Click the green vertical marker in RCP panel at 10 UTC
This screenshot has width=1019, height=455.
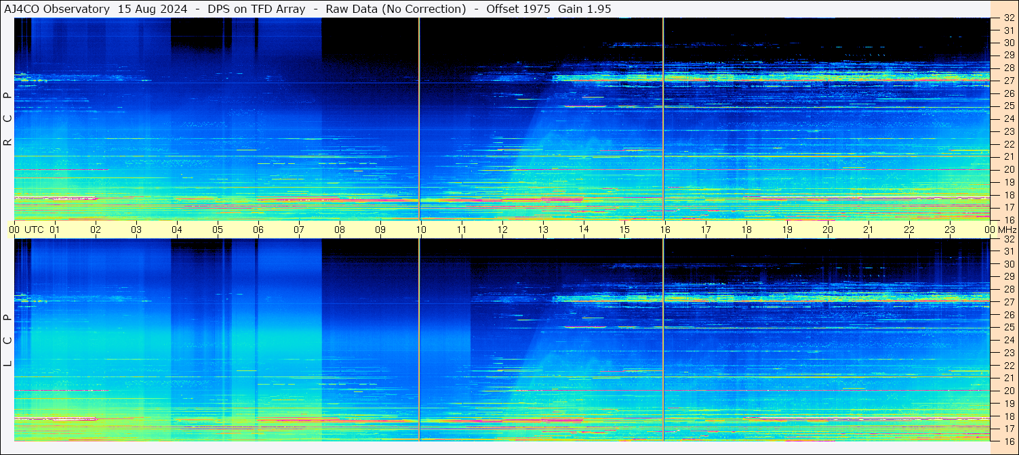pos(419,118)
